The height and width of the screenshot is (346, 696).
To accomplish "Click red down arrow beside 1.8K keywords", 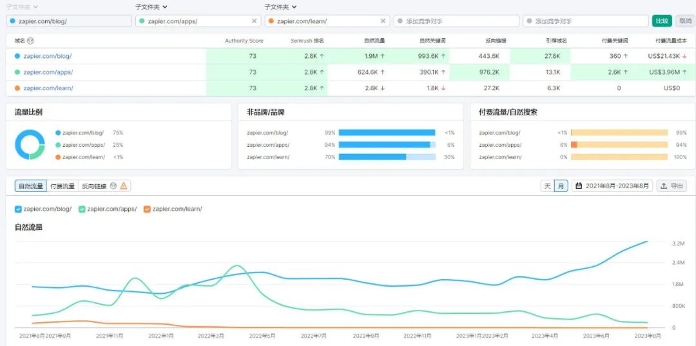I will coord(443,88).
